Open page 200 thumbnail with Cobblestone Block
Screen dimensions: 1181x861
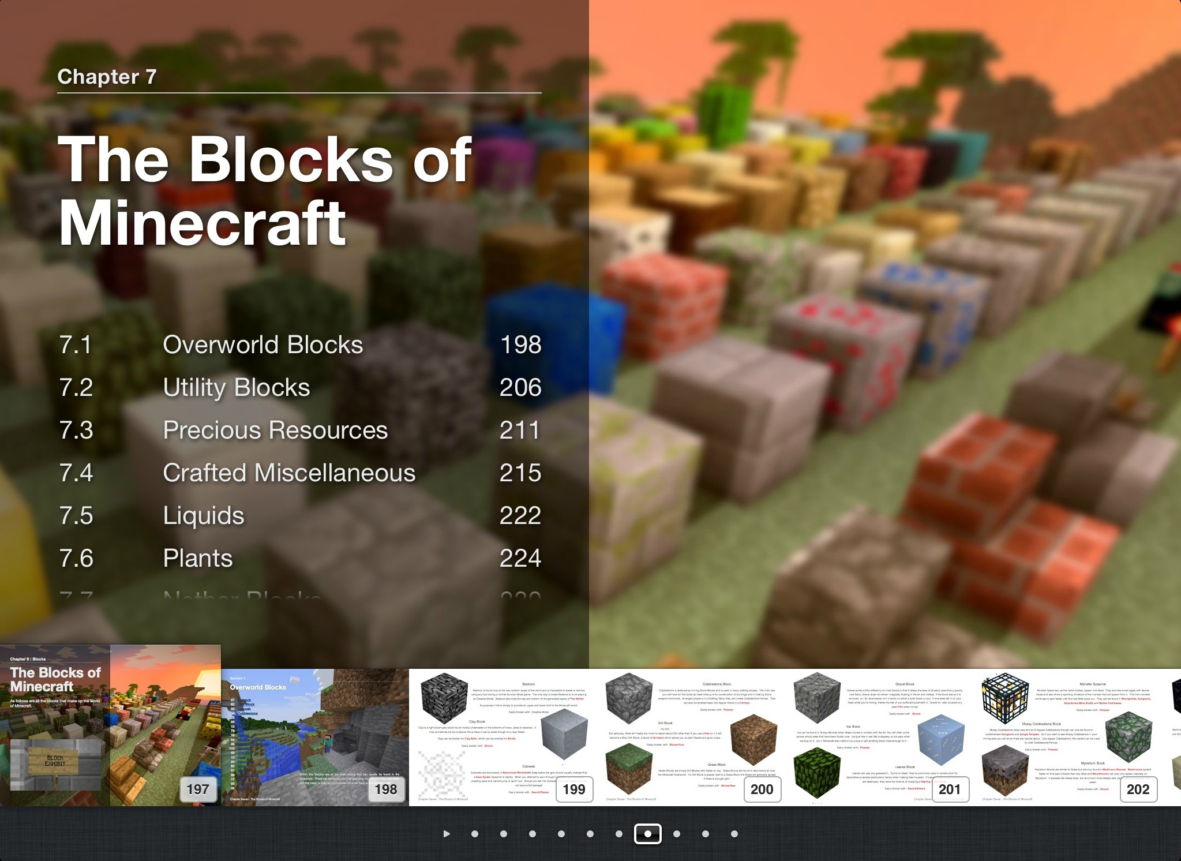[x=691, y=736]
